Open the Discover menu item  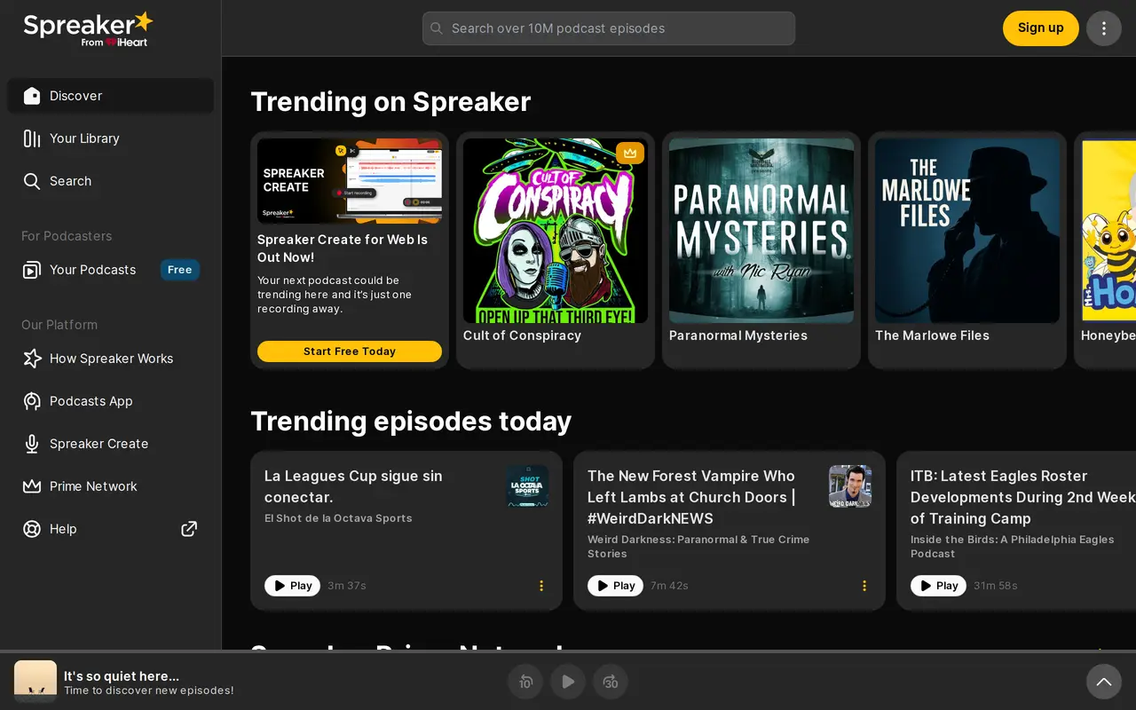[111, 96]
